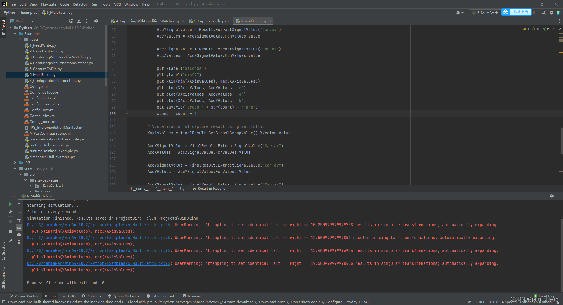The width and height of the screenshot is (563, 305).
Task: Go to next highlighted error arrow
Action: pyautogui.click(x=559, y=29)
